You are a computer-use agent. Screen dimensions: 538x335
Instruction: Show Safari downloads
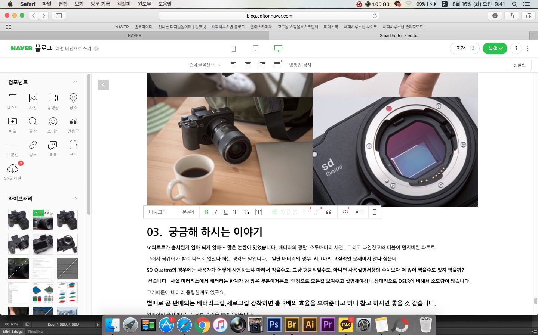[495, 16]
